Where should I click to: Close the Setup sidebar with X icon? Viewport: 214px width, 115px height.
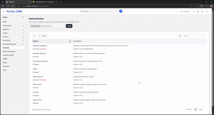point(23,17)
